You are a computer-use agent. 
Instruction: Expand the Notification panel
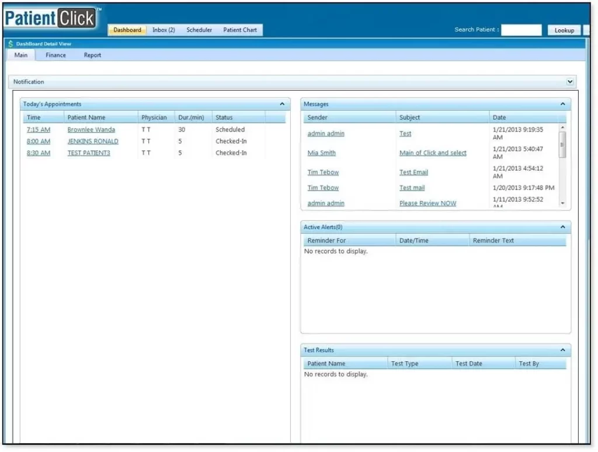pos(571,81)
